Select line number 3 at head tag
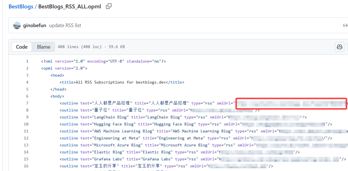 point(27,75)
